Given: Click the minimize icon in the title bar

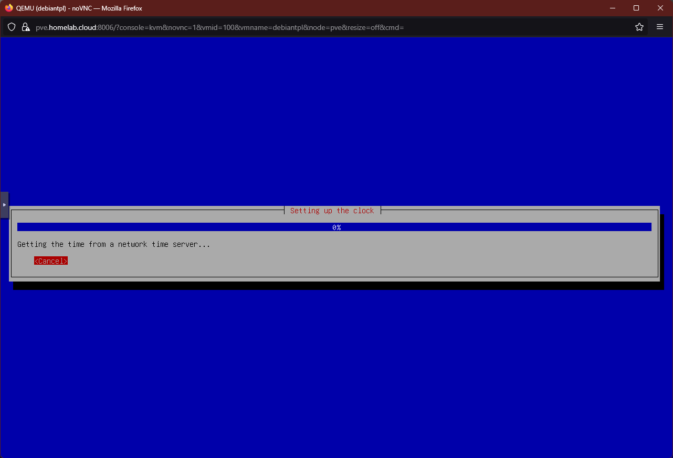Looking at the screenshot, I should (x=612, y=8).
